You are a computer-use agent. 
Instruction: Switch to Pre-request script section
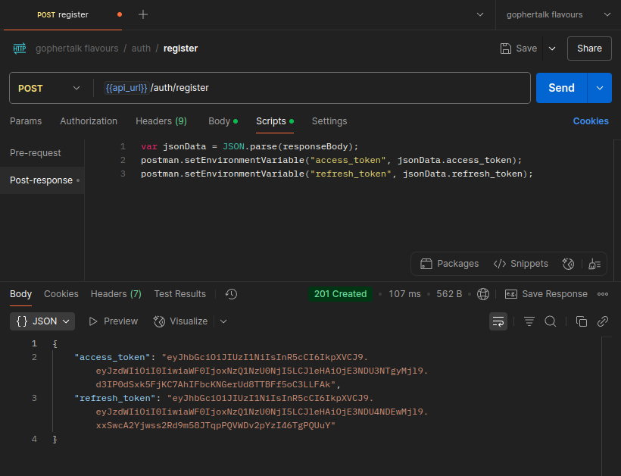click(36, 153)
